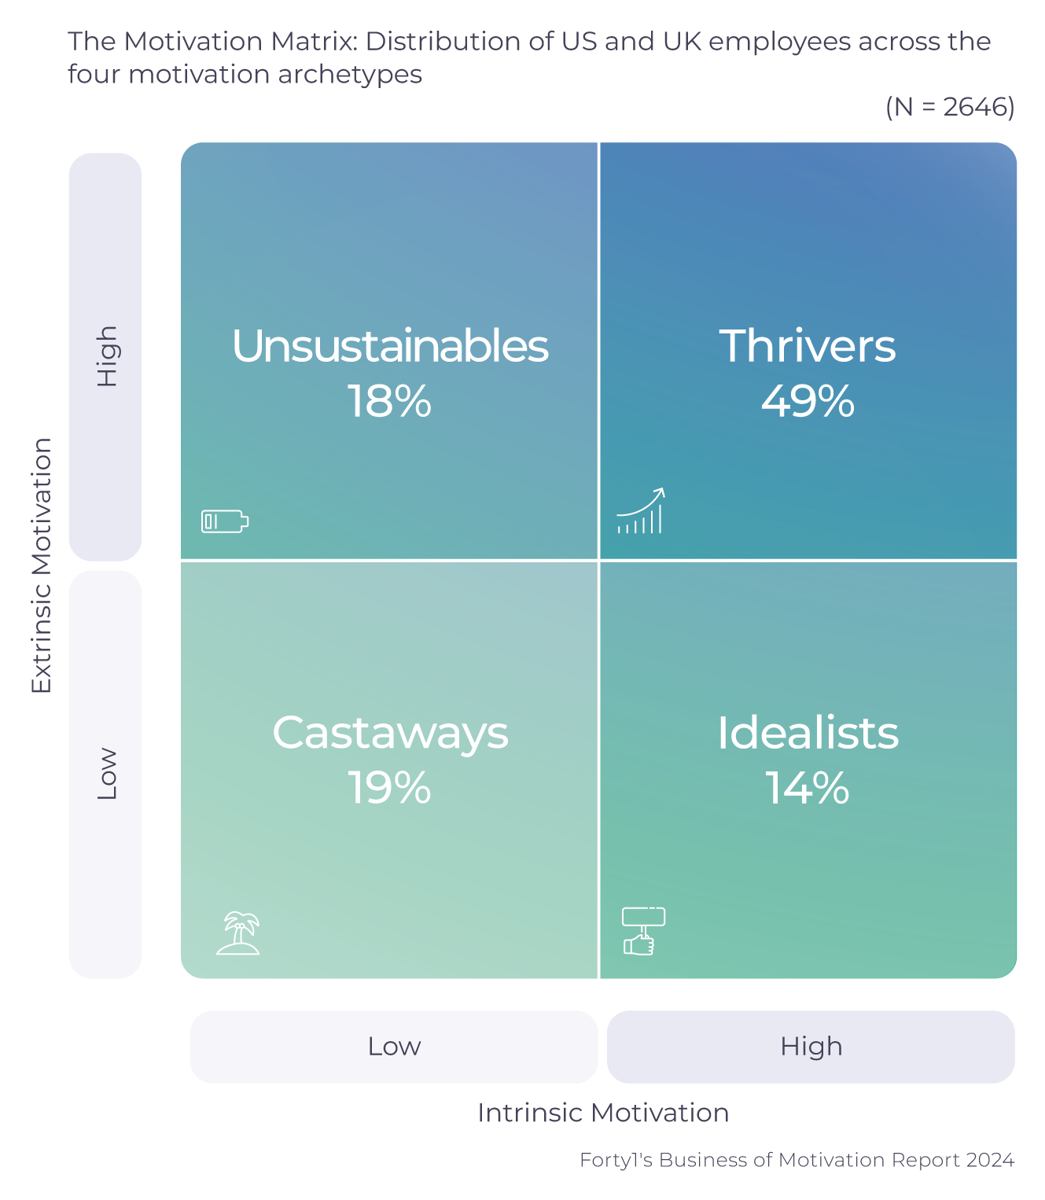Click the Extrinsic Motivation axis title
1045x1200 pixels.
point(41,565)
